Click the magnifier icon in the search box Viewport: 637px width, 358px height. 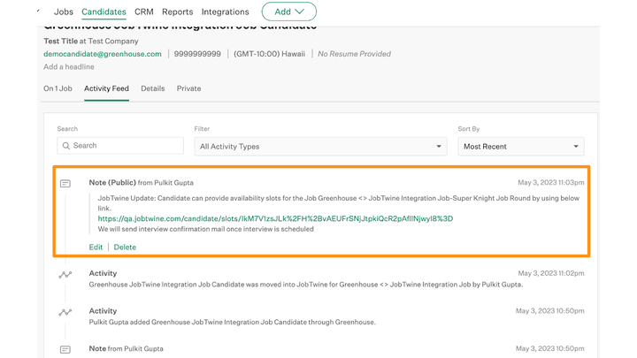pyautogui.click(x=66, y=146)
